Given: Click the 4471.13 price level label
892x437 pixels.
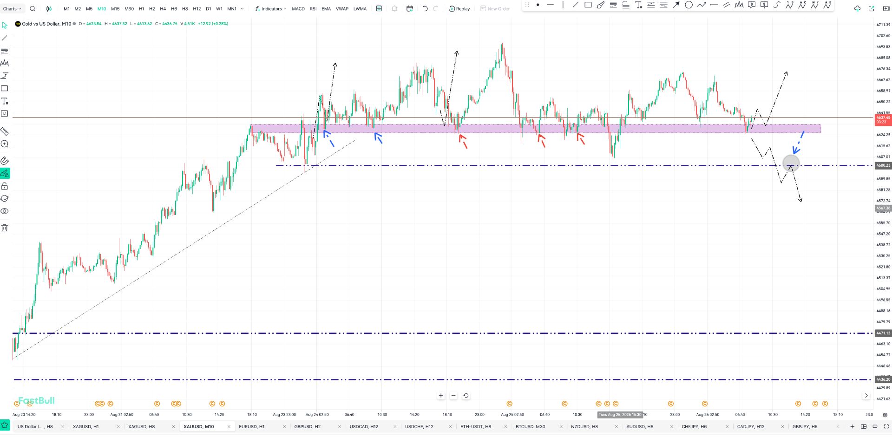Looking at the screenshot, I should tap(883, 333).
